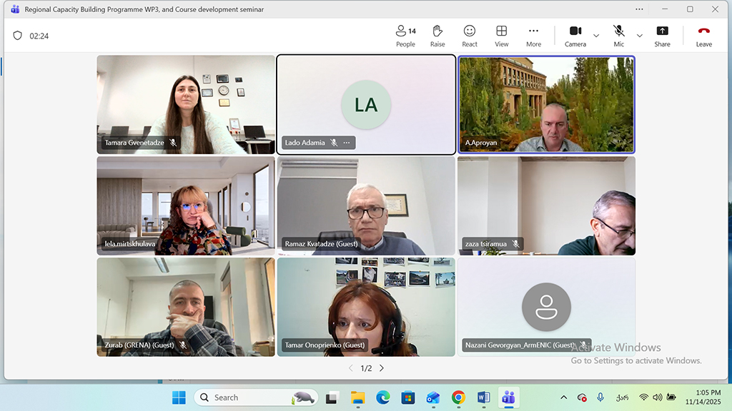This screenshot has height=411, width=732.
Task: Open the People participants panel
Action: coord(405,36)
